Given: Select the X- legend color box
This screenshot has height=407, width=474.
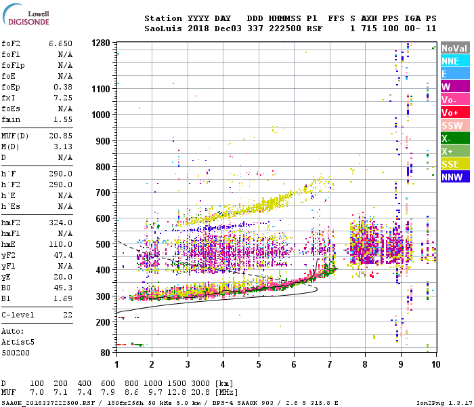Looking at the screenshot, I should [455, 138].
